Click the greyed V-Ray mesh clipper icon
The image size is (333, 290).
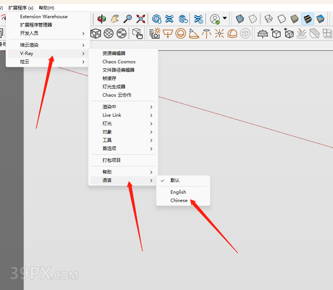pyautogui.click(x=314, y=33)
